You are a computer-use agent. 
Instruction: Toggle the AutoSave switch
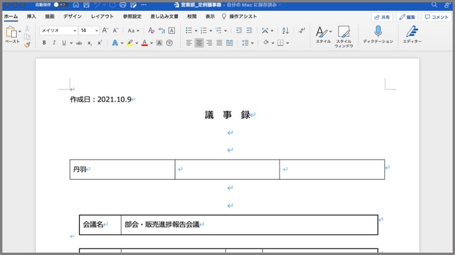coord(60,5)
